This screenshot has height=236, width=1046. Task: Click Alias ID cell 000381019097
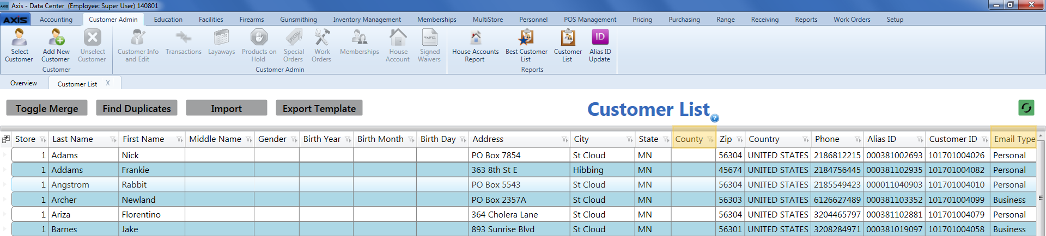click(895, 229)
